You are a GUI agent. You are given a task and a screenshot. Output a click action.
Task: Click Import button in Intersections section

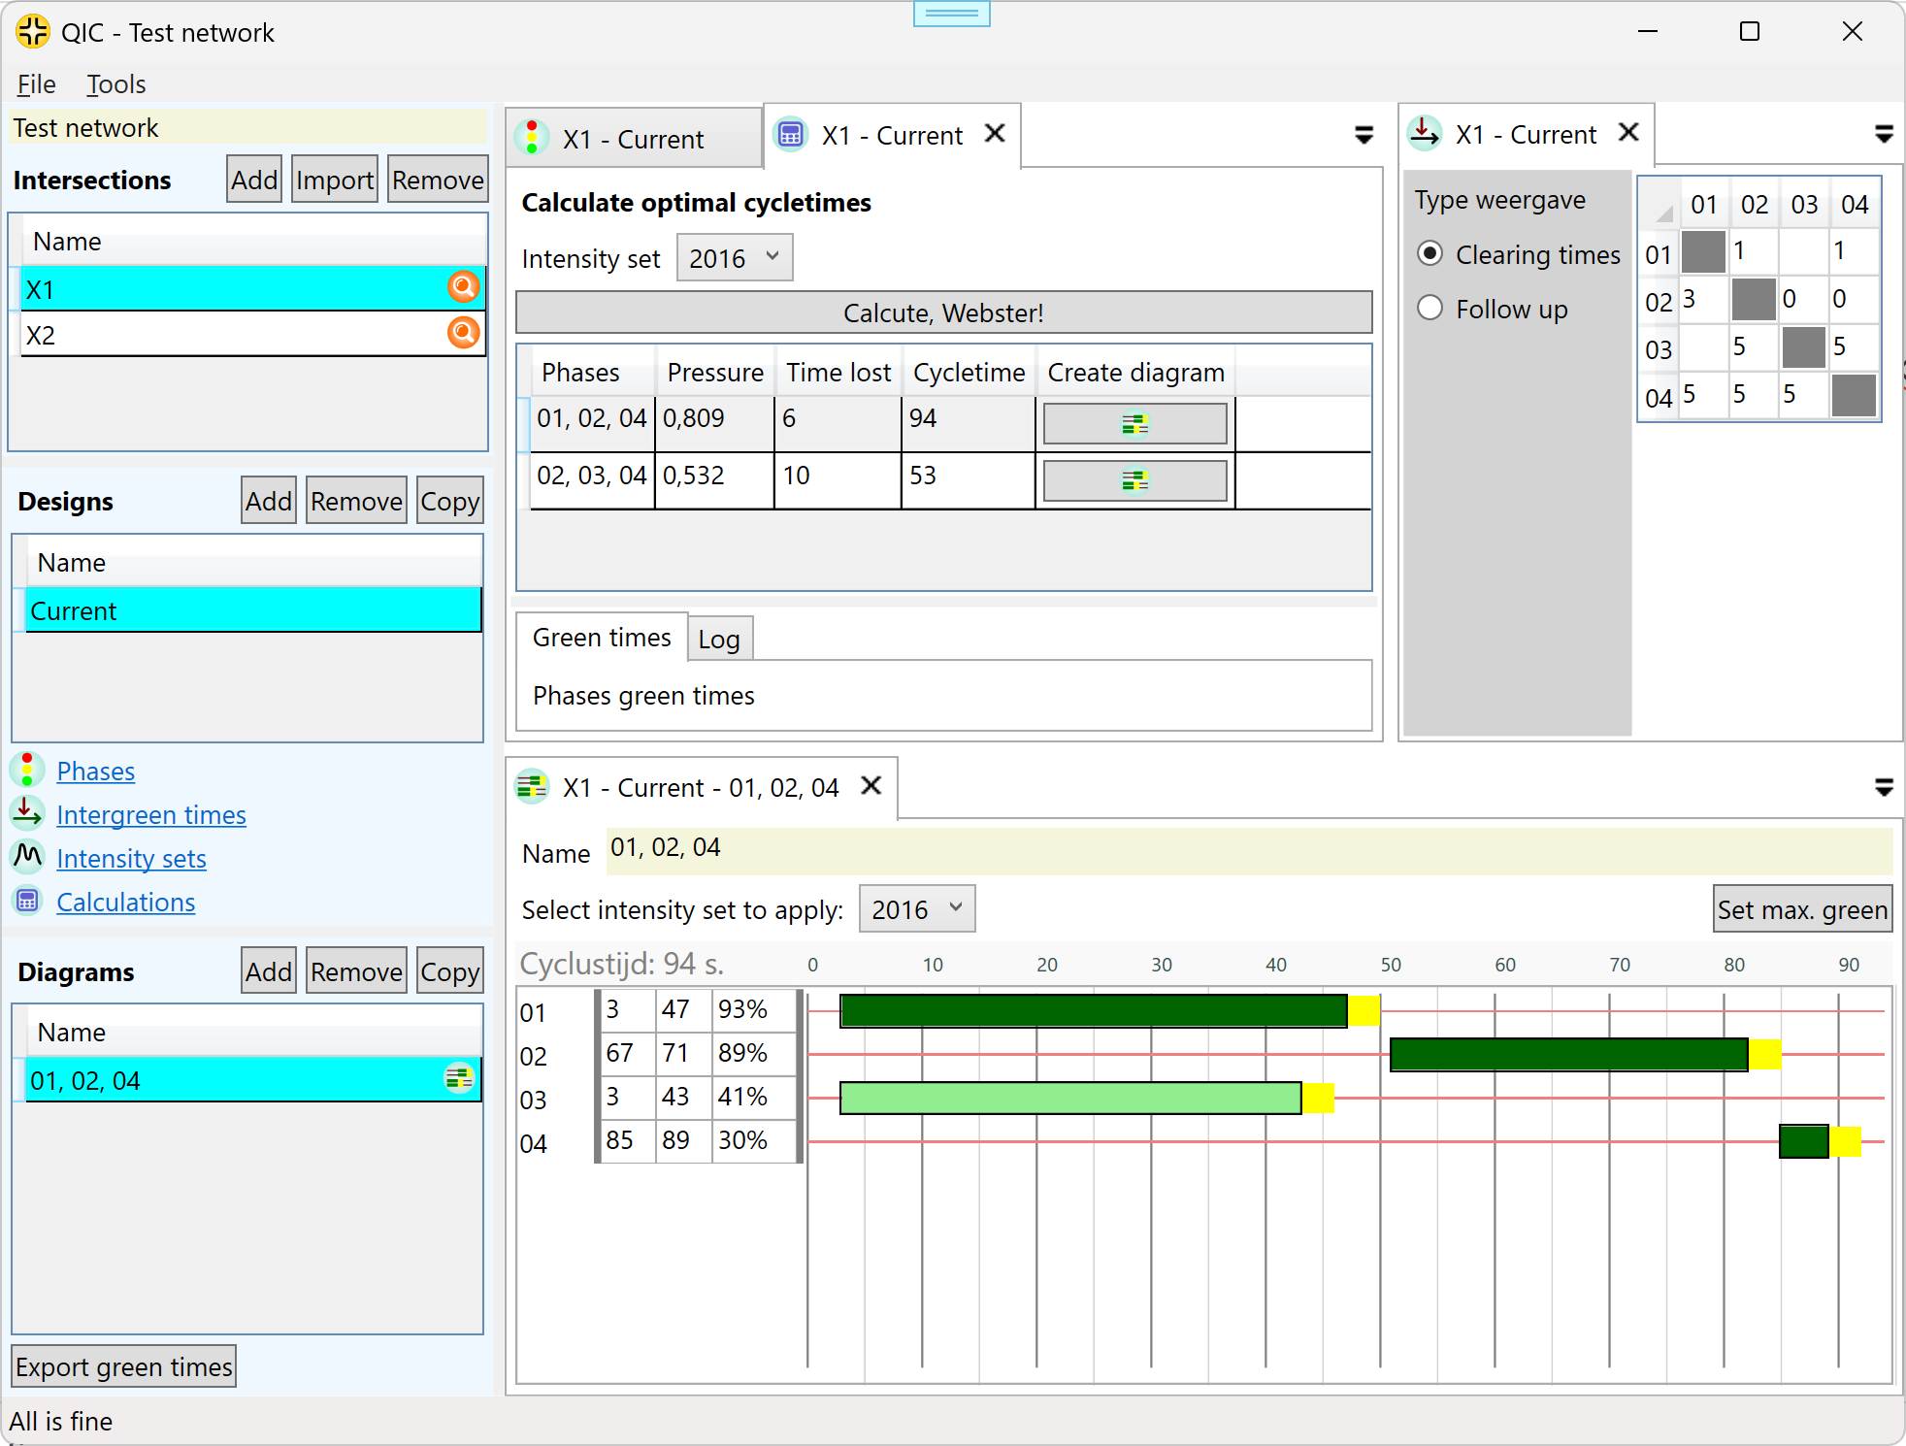tap(335, 180)
